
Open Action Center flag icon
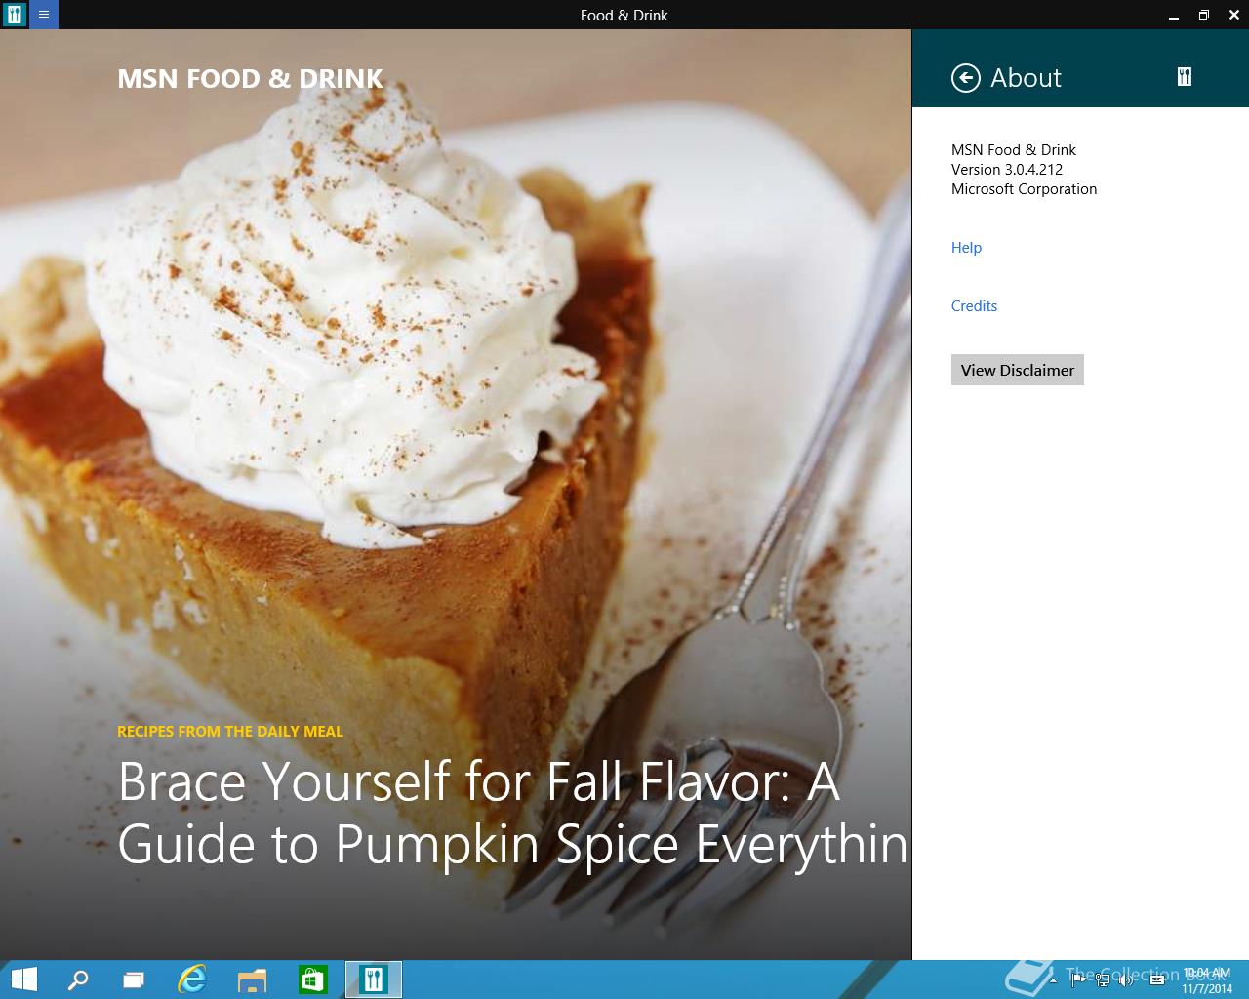(x=1077, y=979)
